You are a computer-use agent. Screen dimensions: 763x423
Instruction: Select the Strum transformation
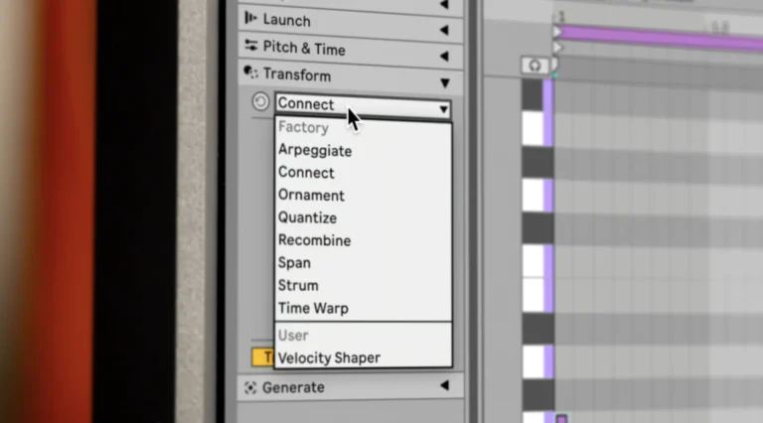click(363, 285)
